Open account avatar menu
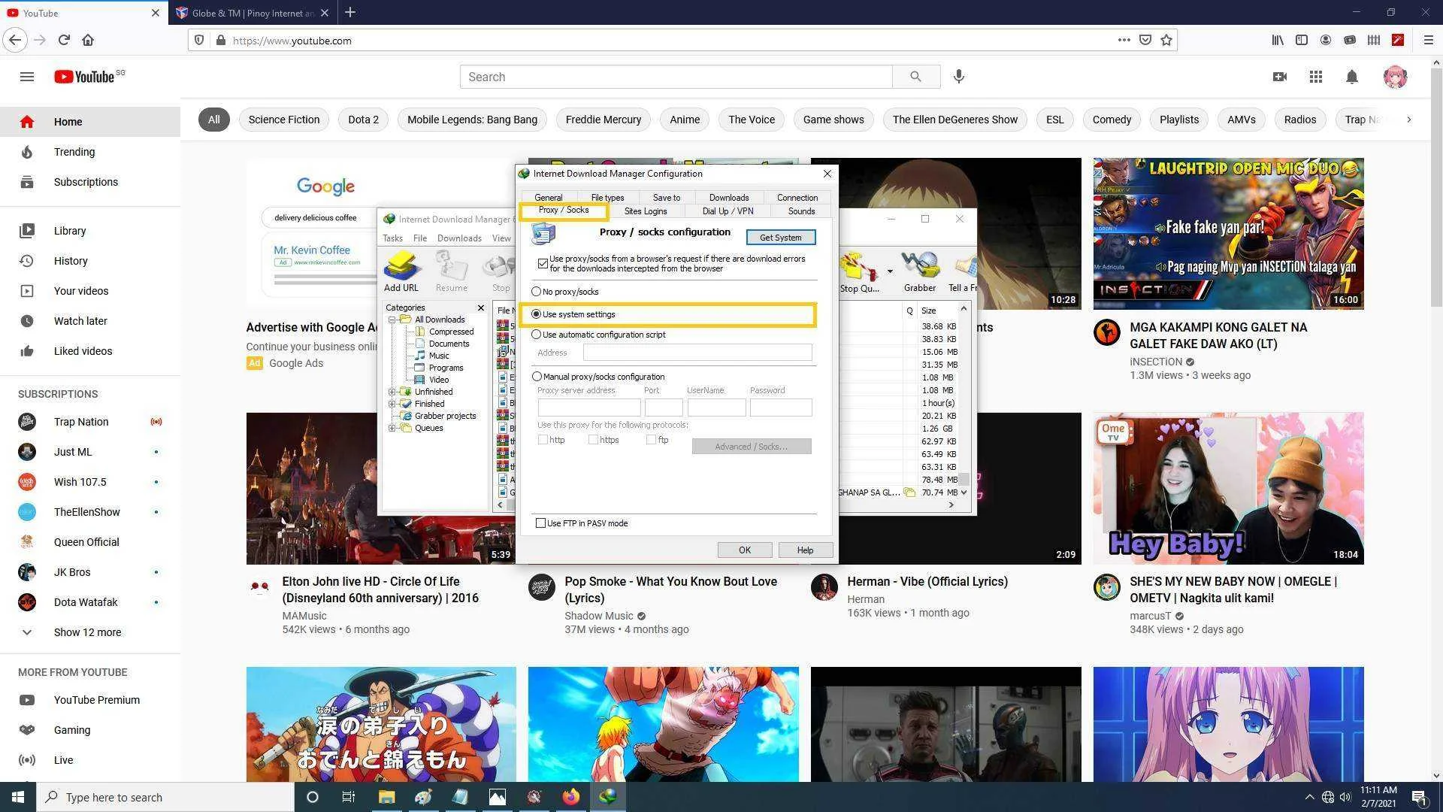The height and width of the screenshot is (812, 1443). point(1395,77)
